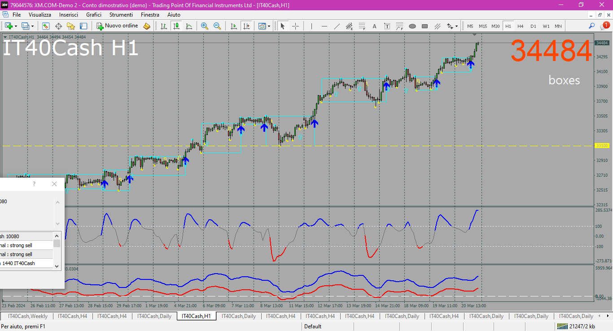Open the Indicators list icon

pyautogui.click(x=262, y=26)
